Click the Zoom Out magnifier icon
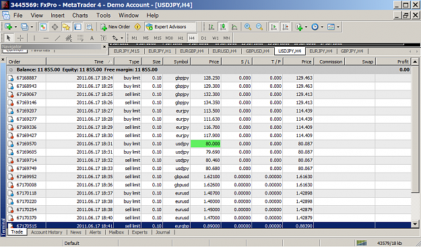Viewport: 421px width, 247px height. (259, 27)
